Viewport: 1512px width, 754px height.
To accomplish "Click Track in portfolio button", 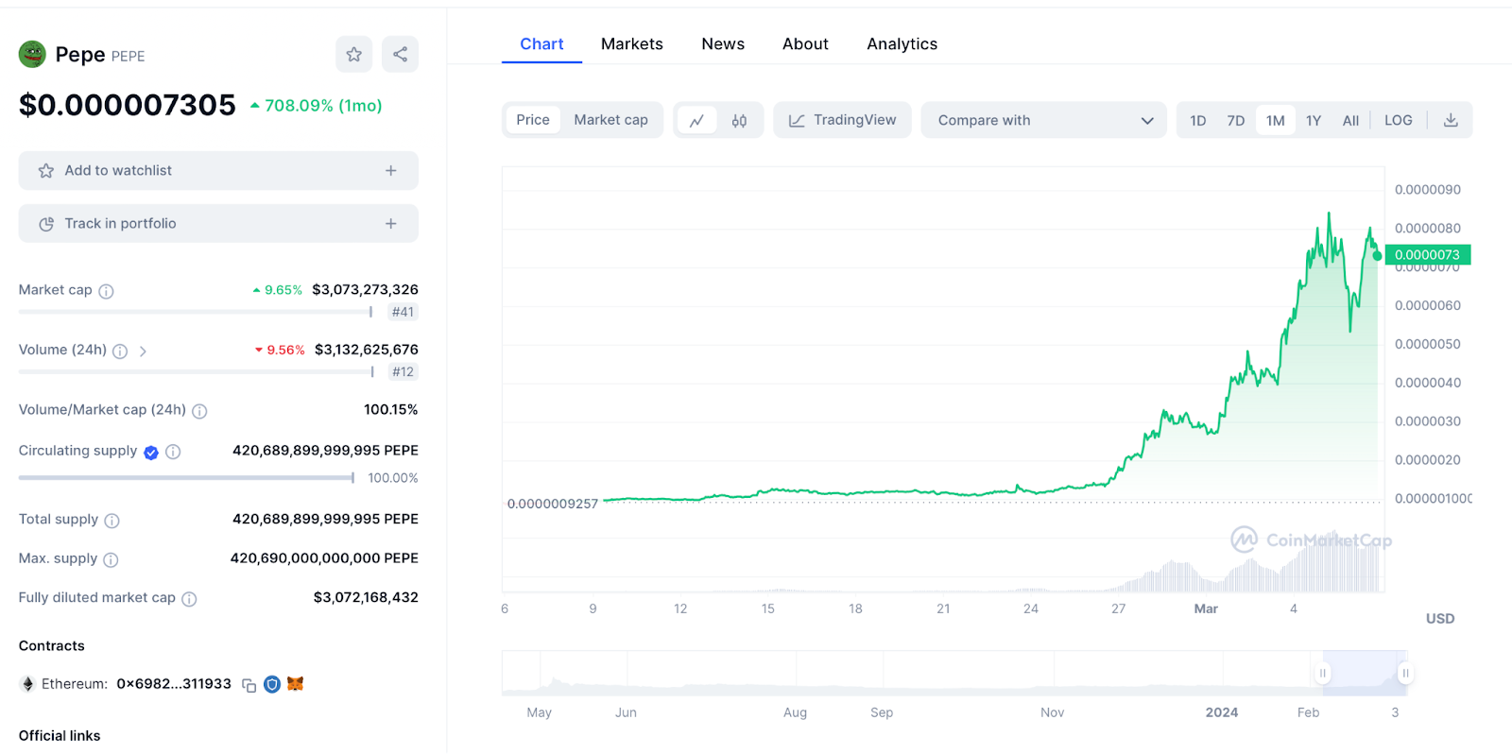I will pos(218,224).
